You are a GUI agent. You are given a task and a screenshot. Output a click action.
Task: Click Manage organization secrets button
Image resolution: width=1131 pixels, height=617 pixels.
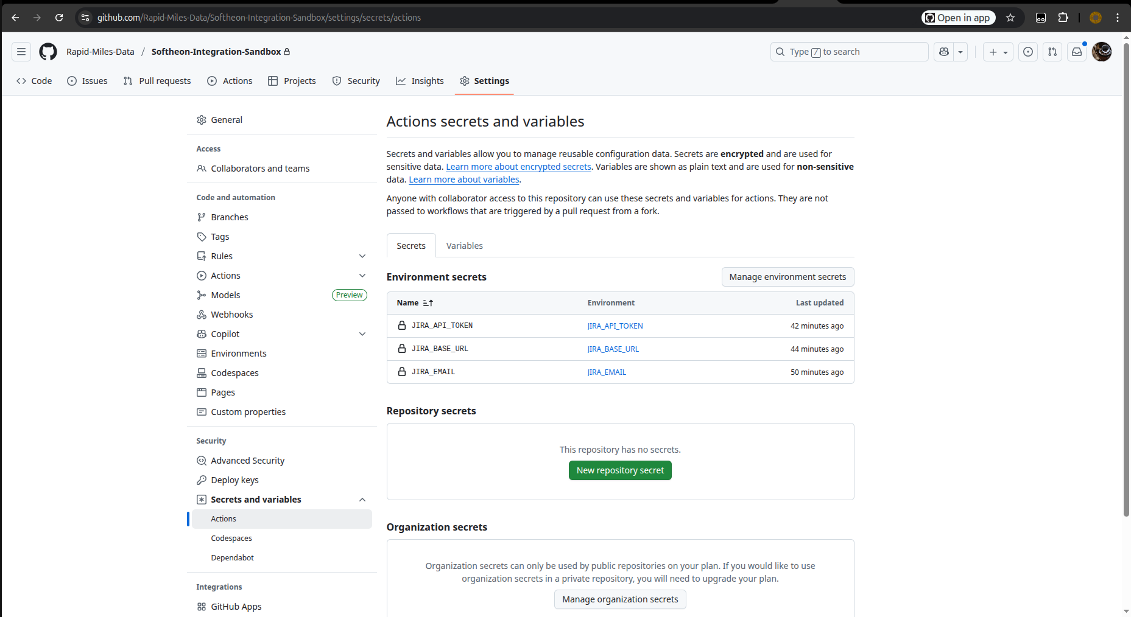pos(620,599)
